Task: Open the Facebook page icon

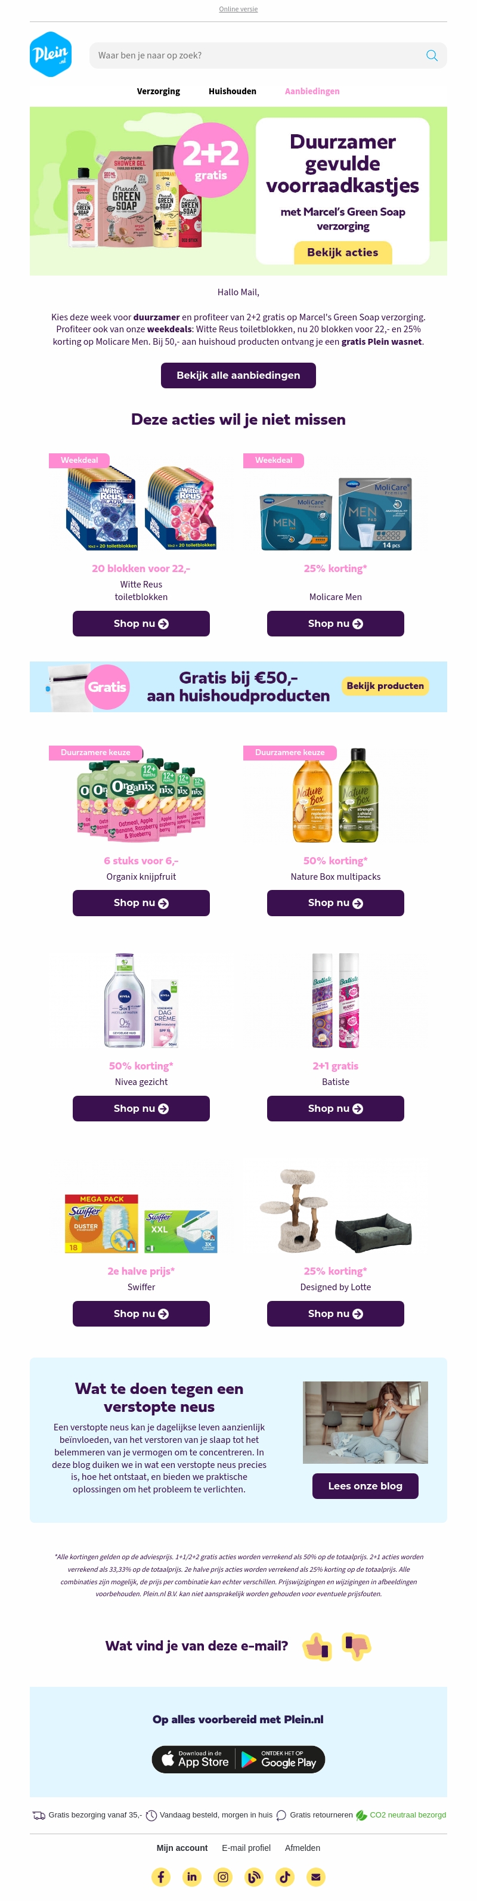Action: [161, 1877]
